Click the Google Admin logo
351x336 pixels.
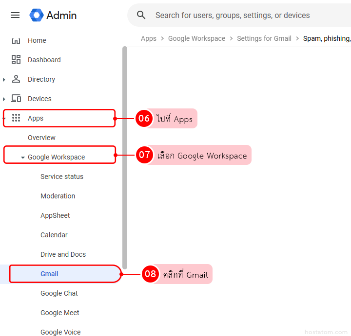[37, 15]
